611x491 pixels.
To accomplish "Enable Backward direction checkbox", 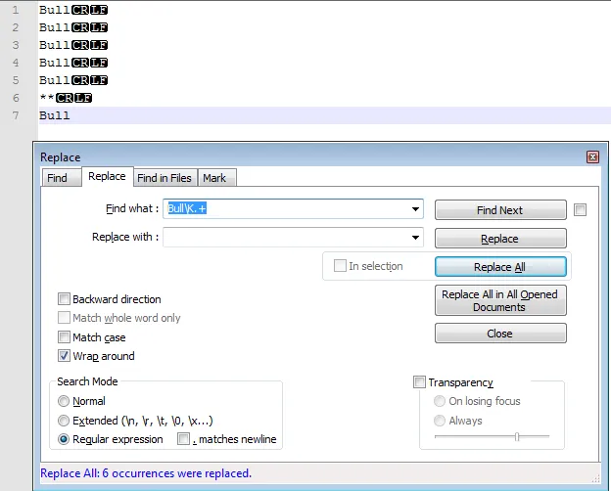I will pos(64,299).
